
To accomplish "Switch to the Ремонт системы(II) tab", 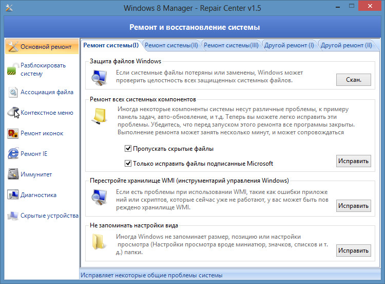I will click(x=171, y=45).
